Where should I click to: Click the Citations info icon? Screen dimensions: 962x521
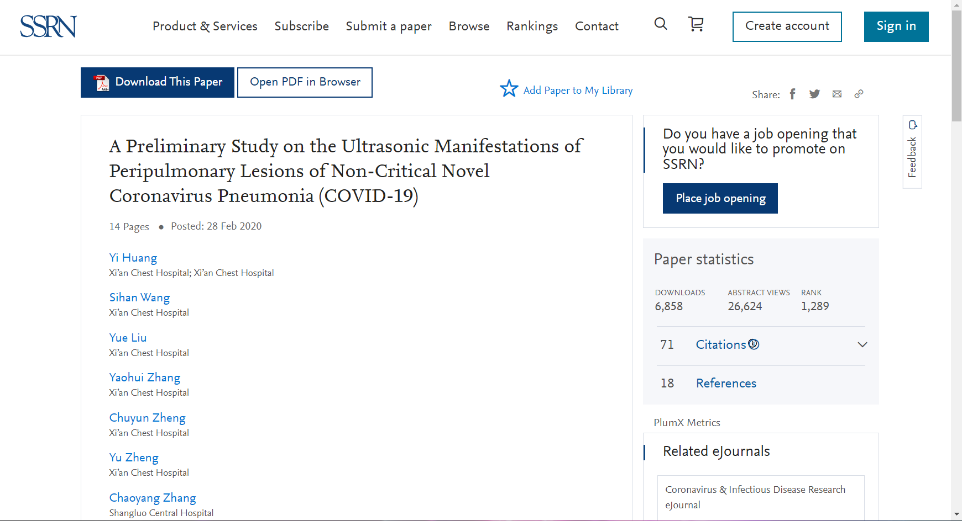pyautogui.click(x=754, y=344)
